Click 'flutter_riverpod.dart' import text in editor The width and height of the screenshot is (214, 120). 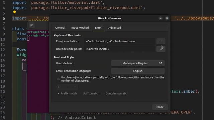[x=116, y=8]
